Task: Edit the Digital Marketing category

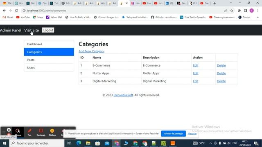Action: pyautogui.click(x=196, y=81)
